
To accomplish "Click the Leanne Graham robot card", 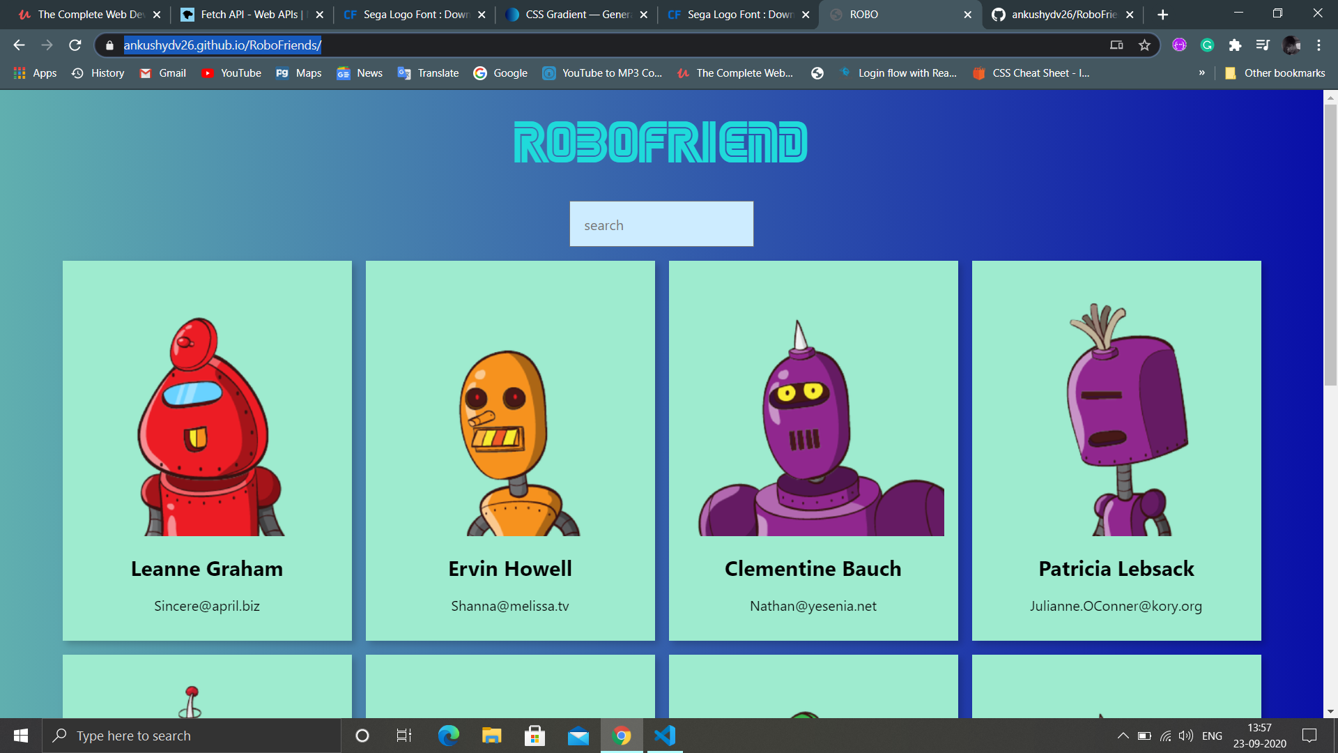I will click(x=207, y=450).
